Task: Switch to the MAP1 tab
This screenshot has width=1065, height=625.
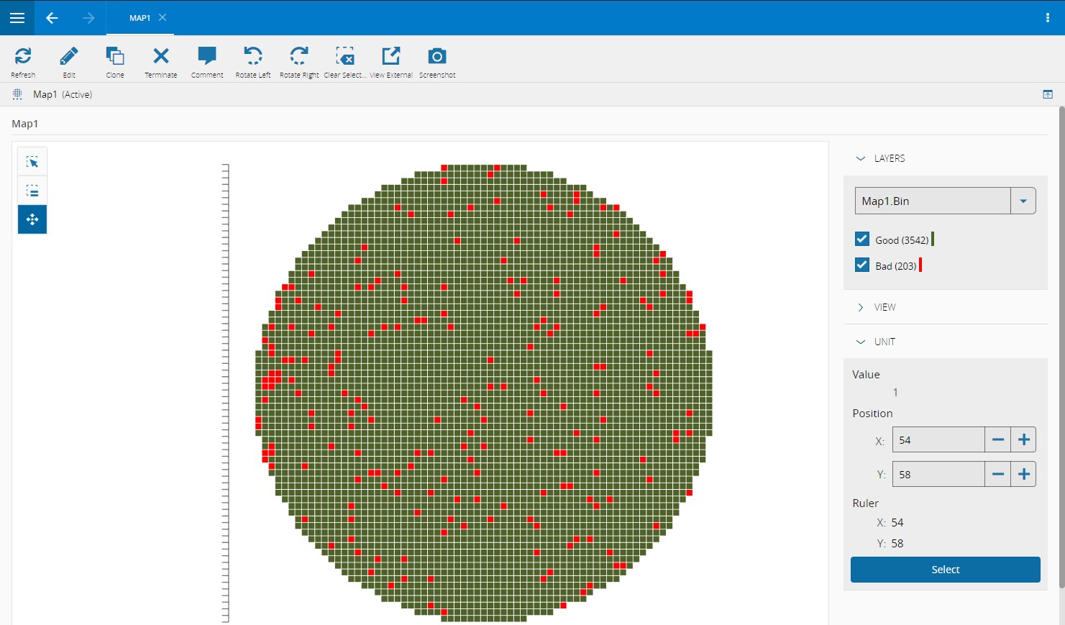Action: click(x=141, y=18)
